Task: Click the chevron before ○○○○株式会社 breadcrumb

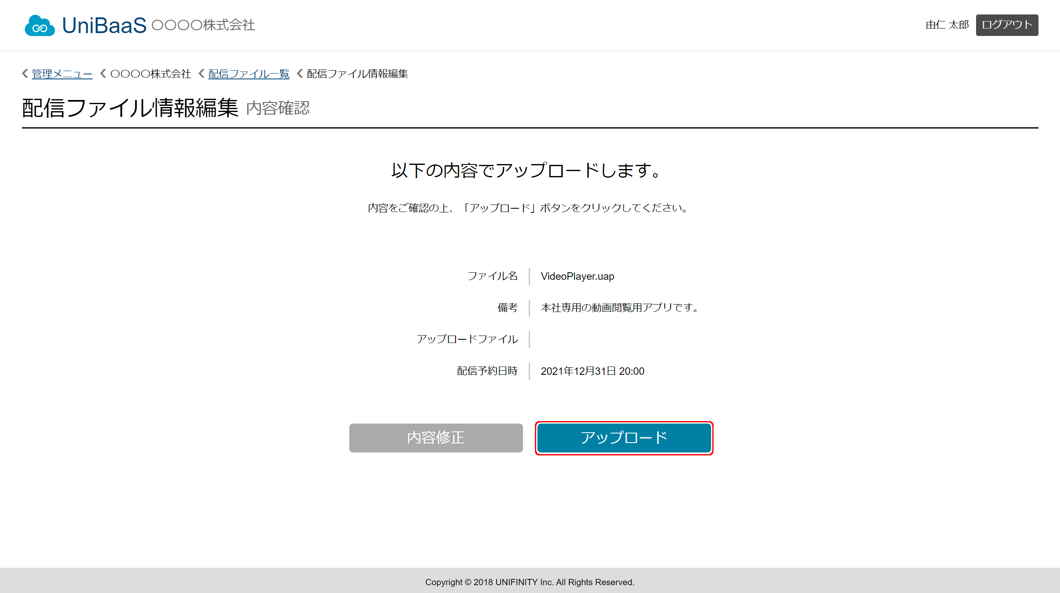Action: [103, 74]
